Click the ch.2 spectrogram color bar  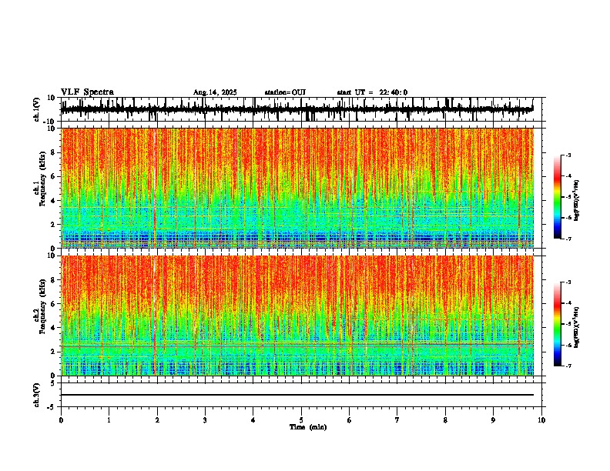(x=558, y=324)
